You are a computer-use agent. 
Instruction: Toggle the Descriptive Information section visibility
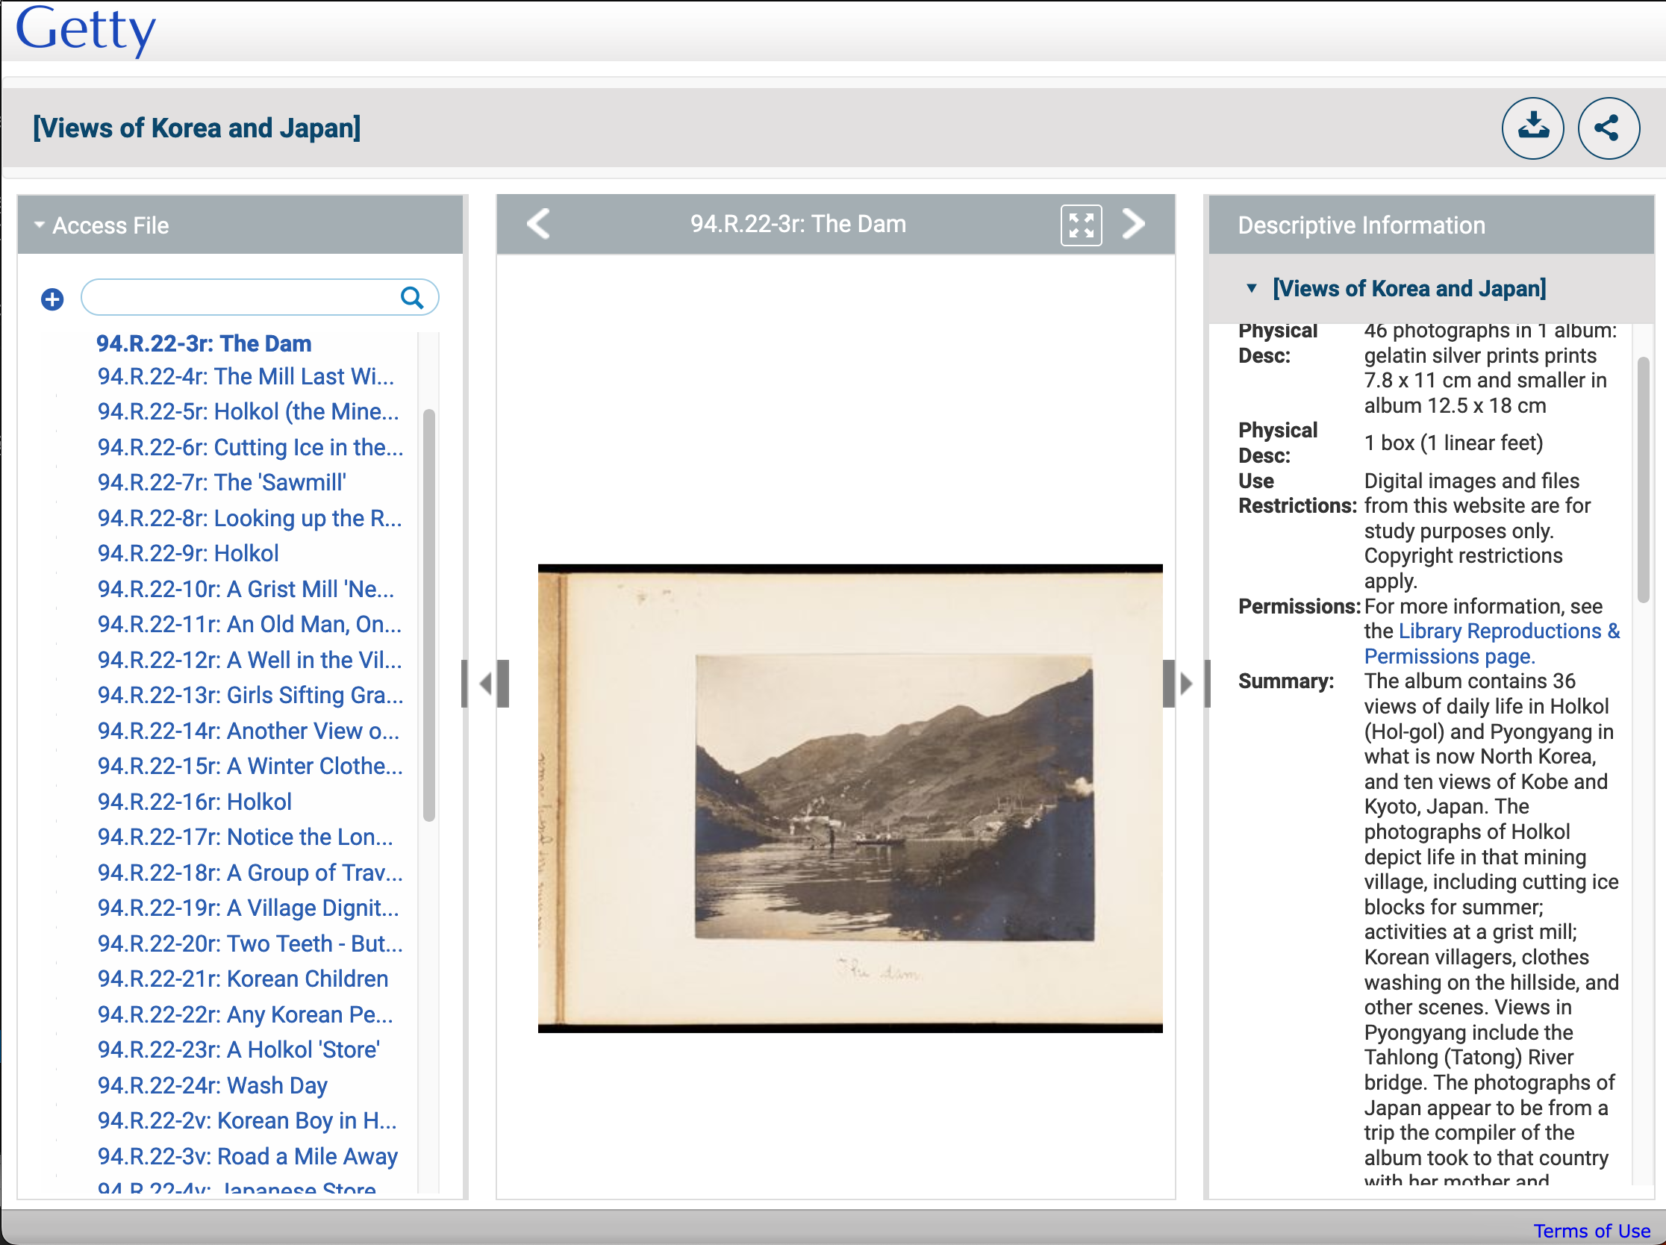coord(1360,225)
